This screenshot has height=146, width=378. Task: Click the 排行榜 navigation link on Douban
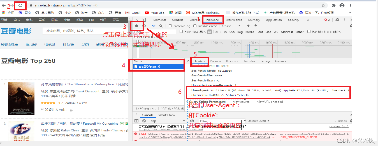point(68,44)
